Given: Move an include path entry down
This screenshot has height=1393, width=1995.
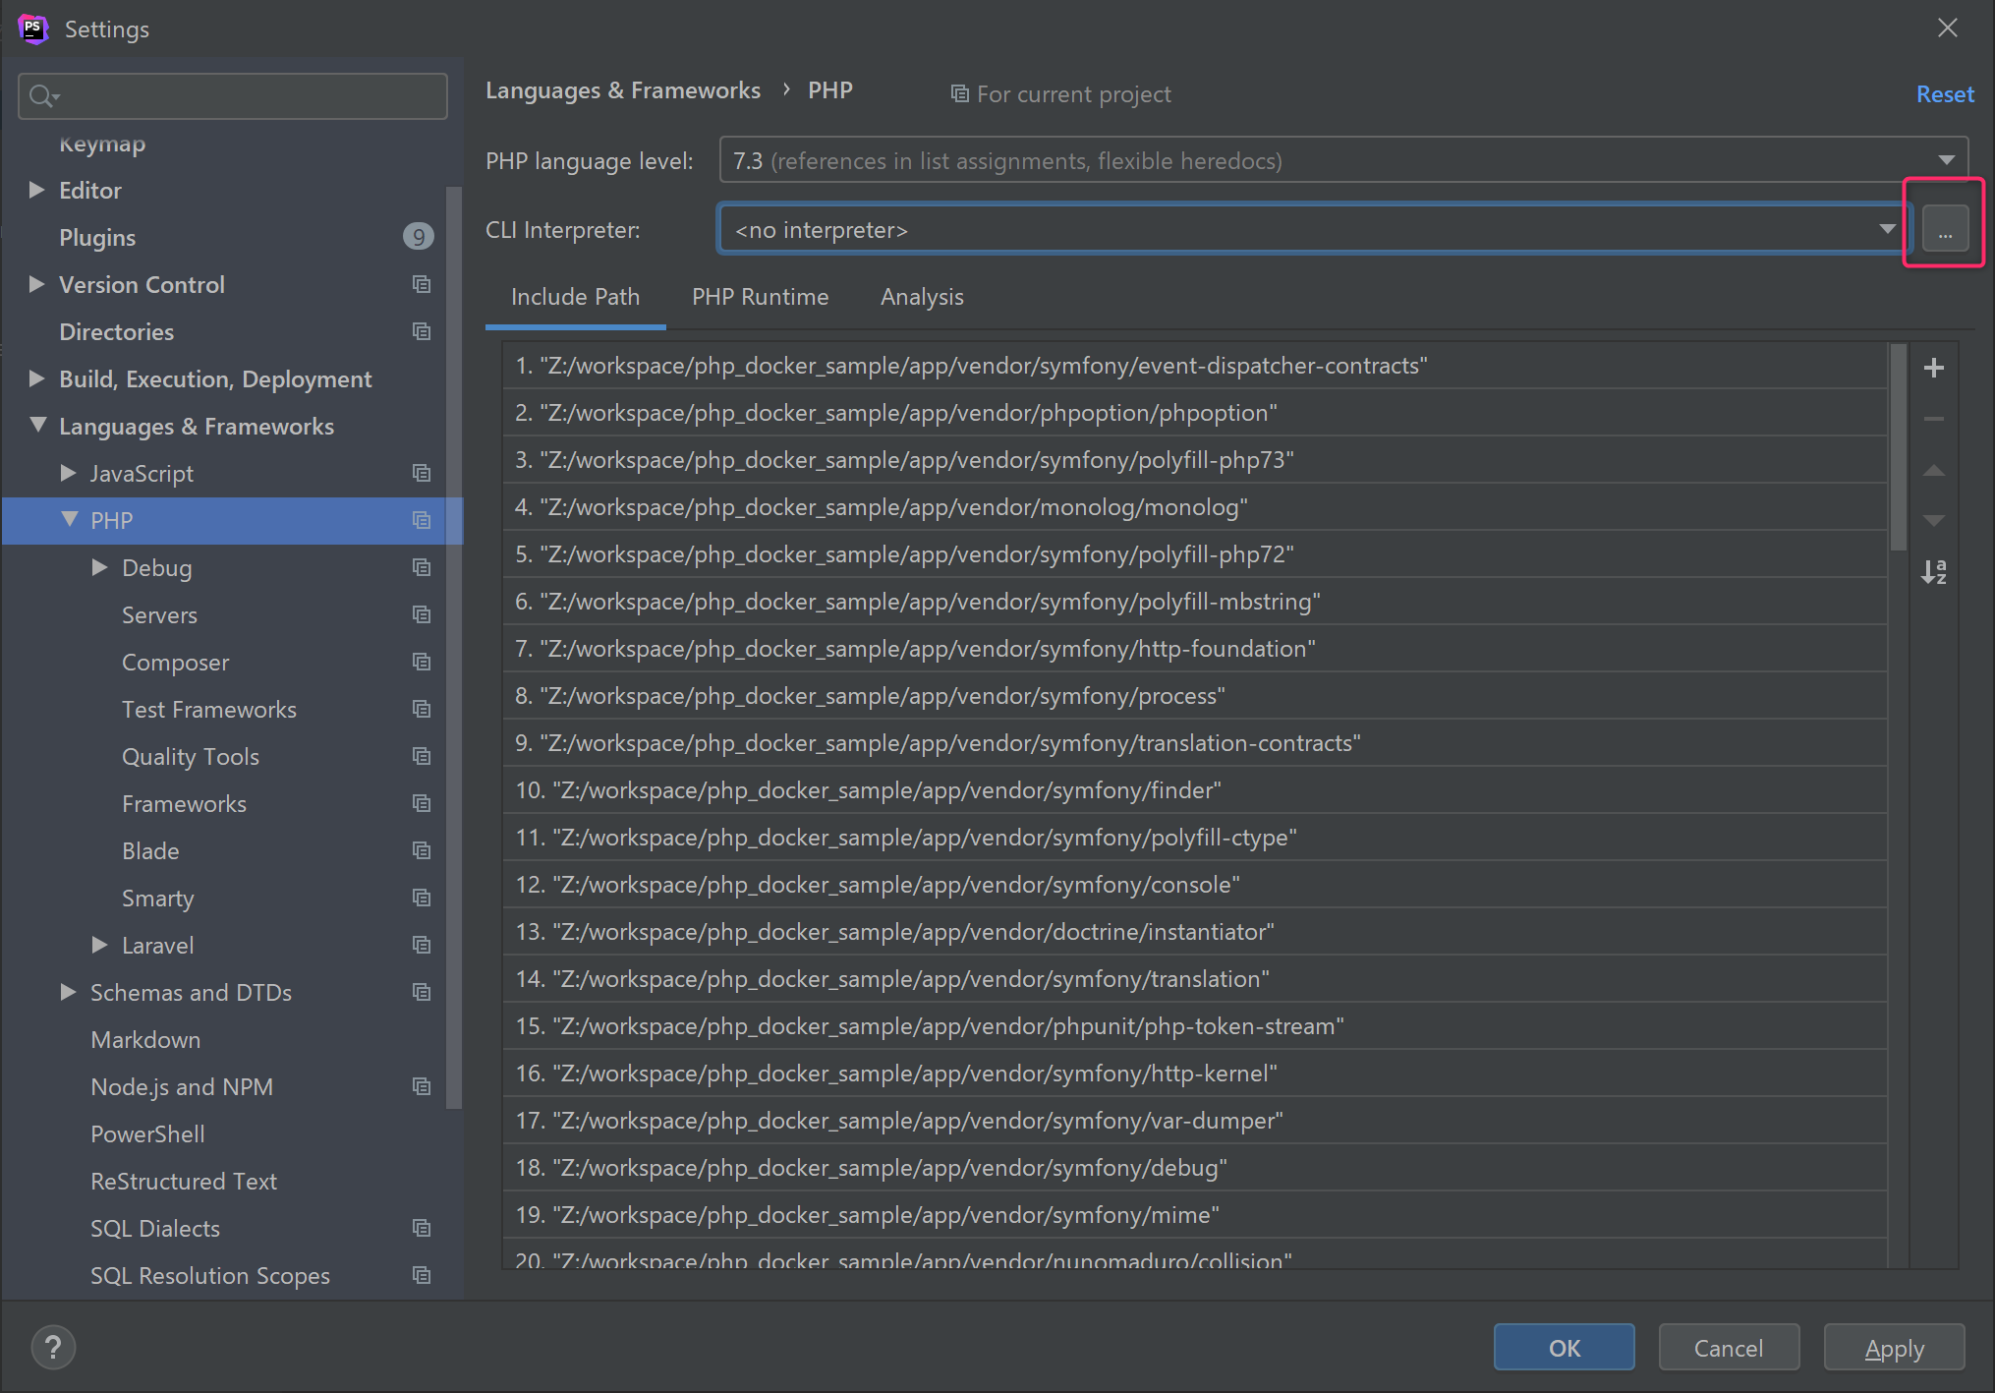Looking at the screenshot, I should 1933,520.
